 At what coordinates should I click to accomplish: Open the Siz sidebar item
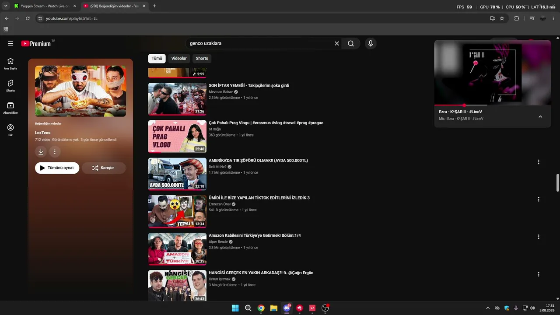click(x=10, y=130)
